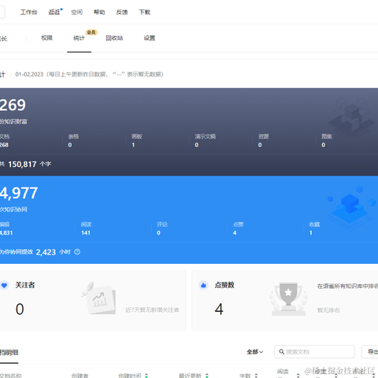Click the 画板 count label
The height and width of the screenshot is (378, 378).
click(x=137, y=136)
